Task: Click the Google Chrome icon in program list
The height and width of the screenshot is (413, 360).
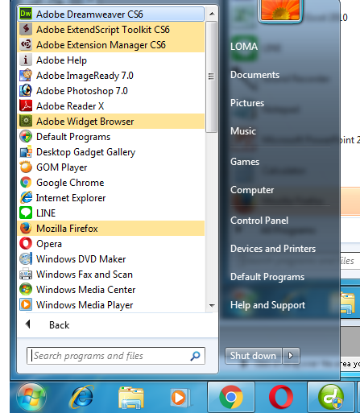Action: pyautogui.click(x=26, y=182)
